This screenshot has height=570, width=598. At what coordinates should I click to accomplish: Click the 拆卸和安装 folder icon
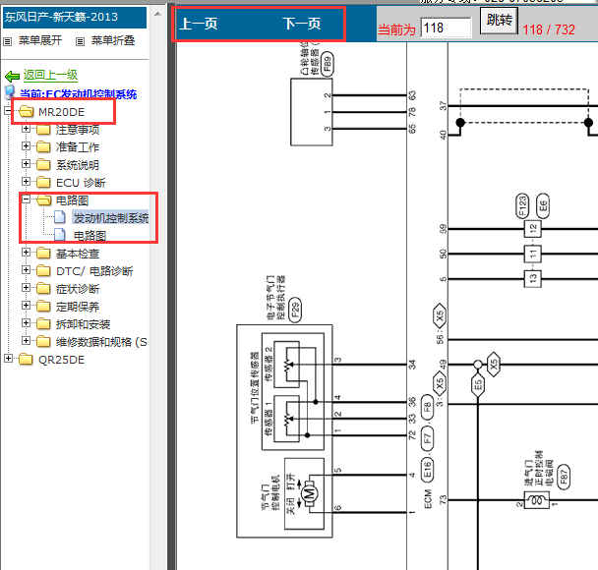coord(43,324)
